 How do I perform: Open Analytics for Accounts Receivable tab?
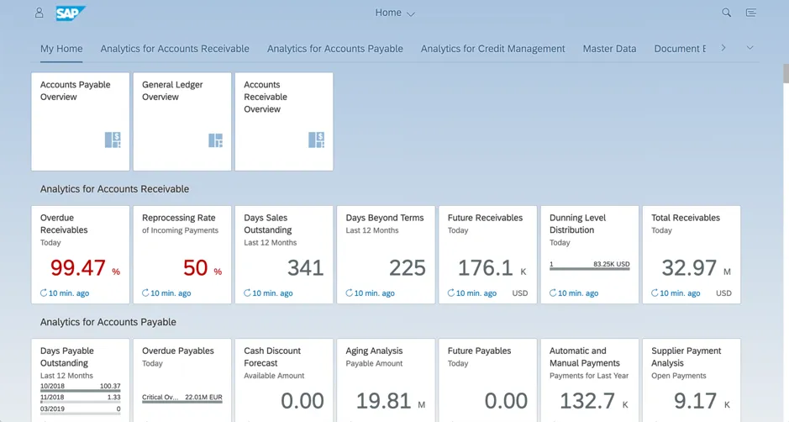(x=175, y=49)
